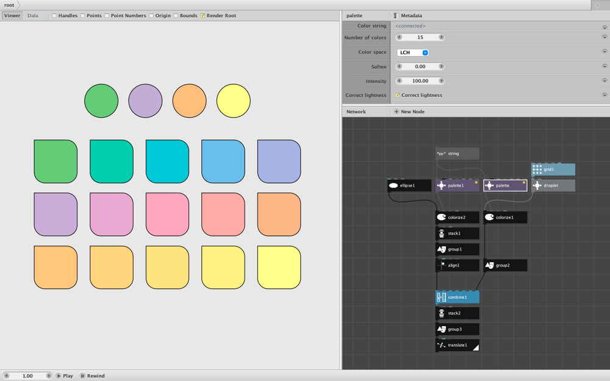Image resolution: width=610 pixels, height=381 pixels.
Task: Click the orange circle in the viewer
Action: click(189, 101)
